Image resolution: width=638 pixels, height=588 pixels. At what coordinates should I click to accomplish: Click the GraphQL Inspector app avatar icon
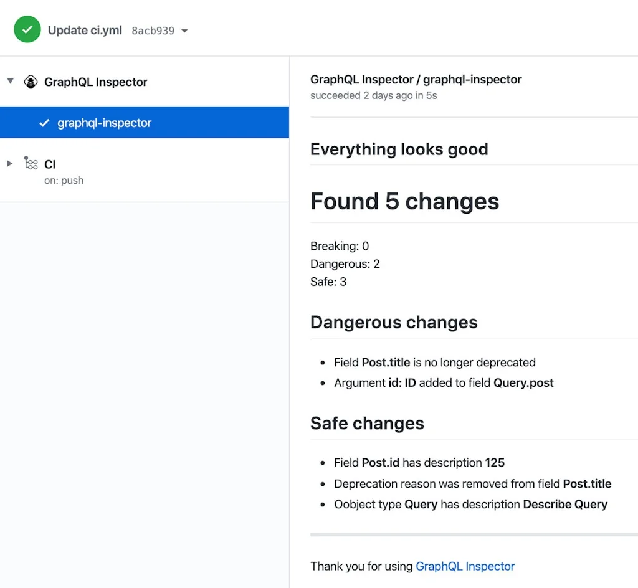tap(31, 82)
